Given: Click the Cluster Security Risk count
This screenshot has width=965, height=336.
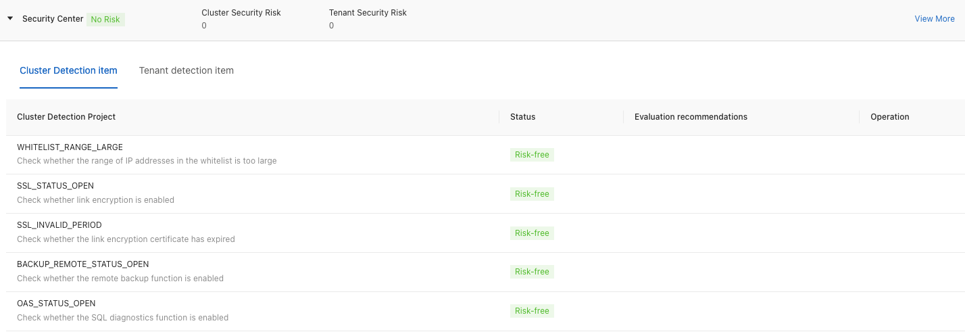Looking at the screenshot, I should click(204, 26).
